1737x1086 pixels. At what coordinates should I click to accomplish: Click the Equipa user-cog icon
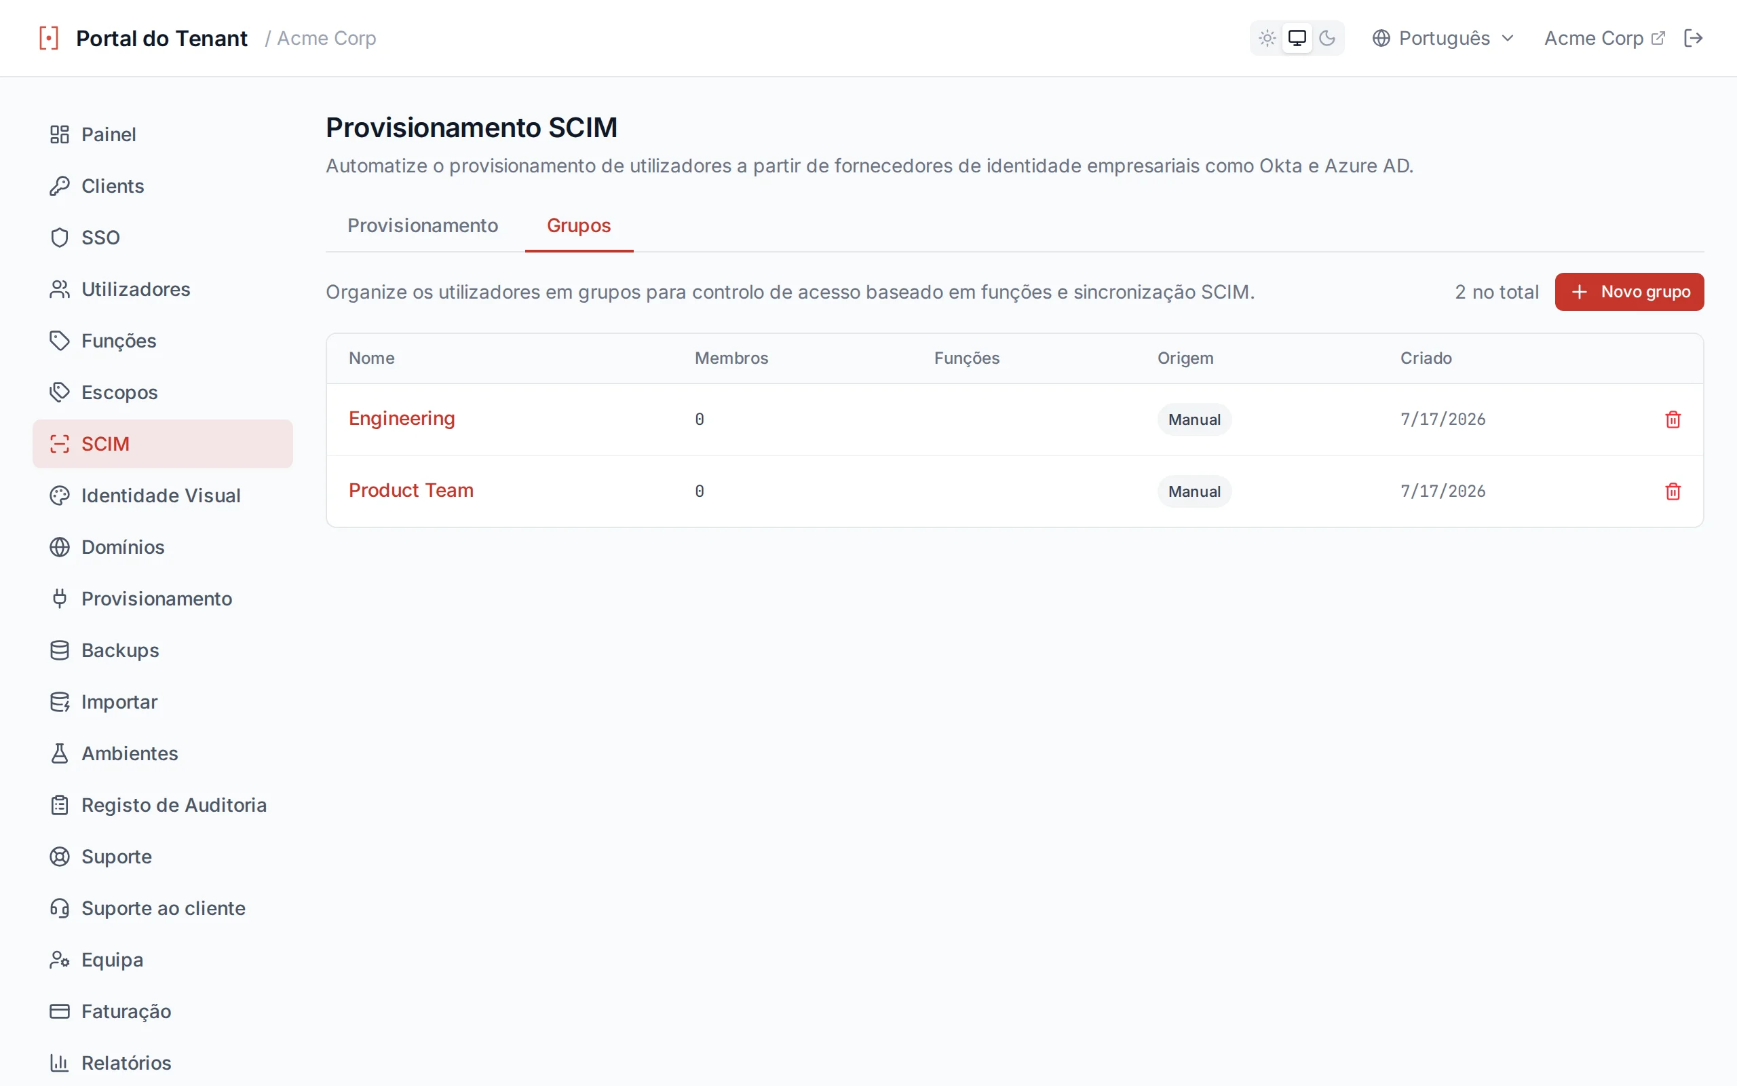(60, 960)
